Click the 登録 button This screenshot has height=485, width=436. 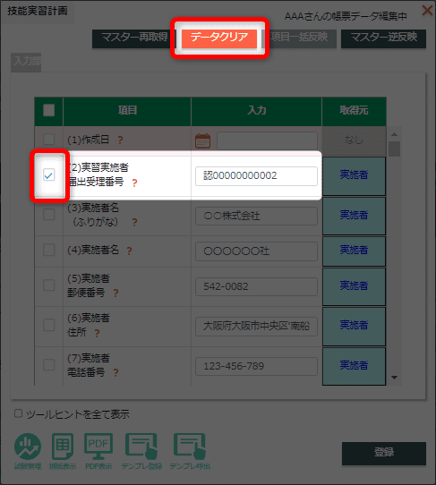[384, 453]
